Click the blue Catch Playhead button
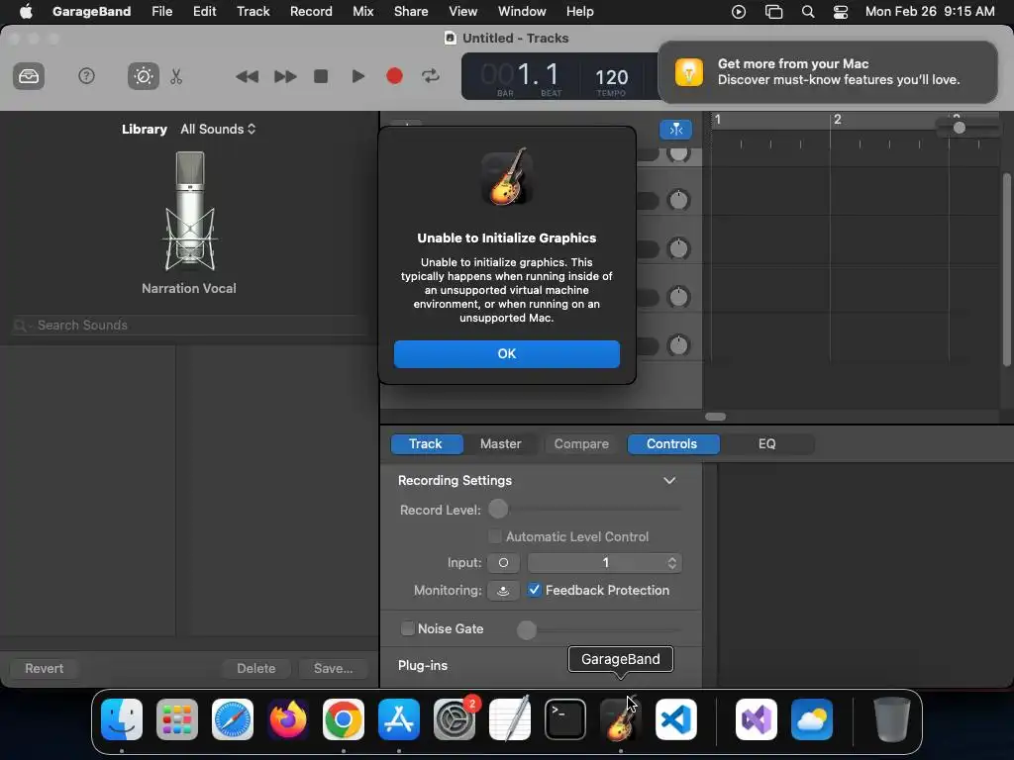This screenshot has width=1014, height=760. click(x=675, y=130)
